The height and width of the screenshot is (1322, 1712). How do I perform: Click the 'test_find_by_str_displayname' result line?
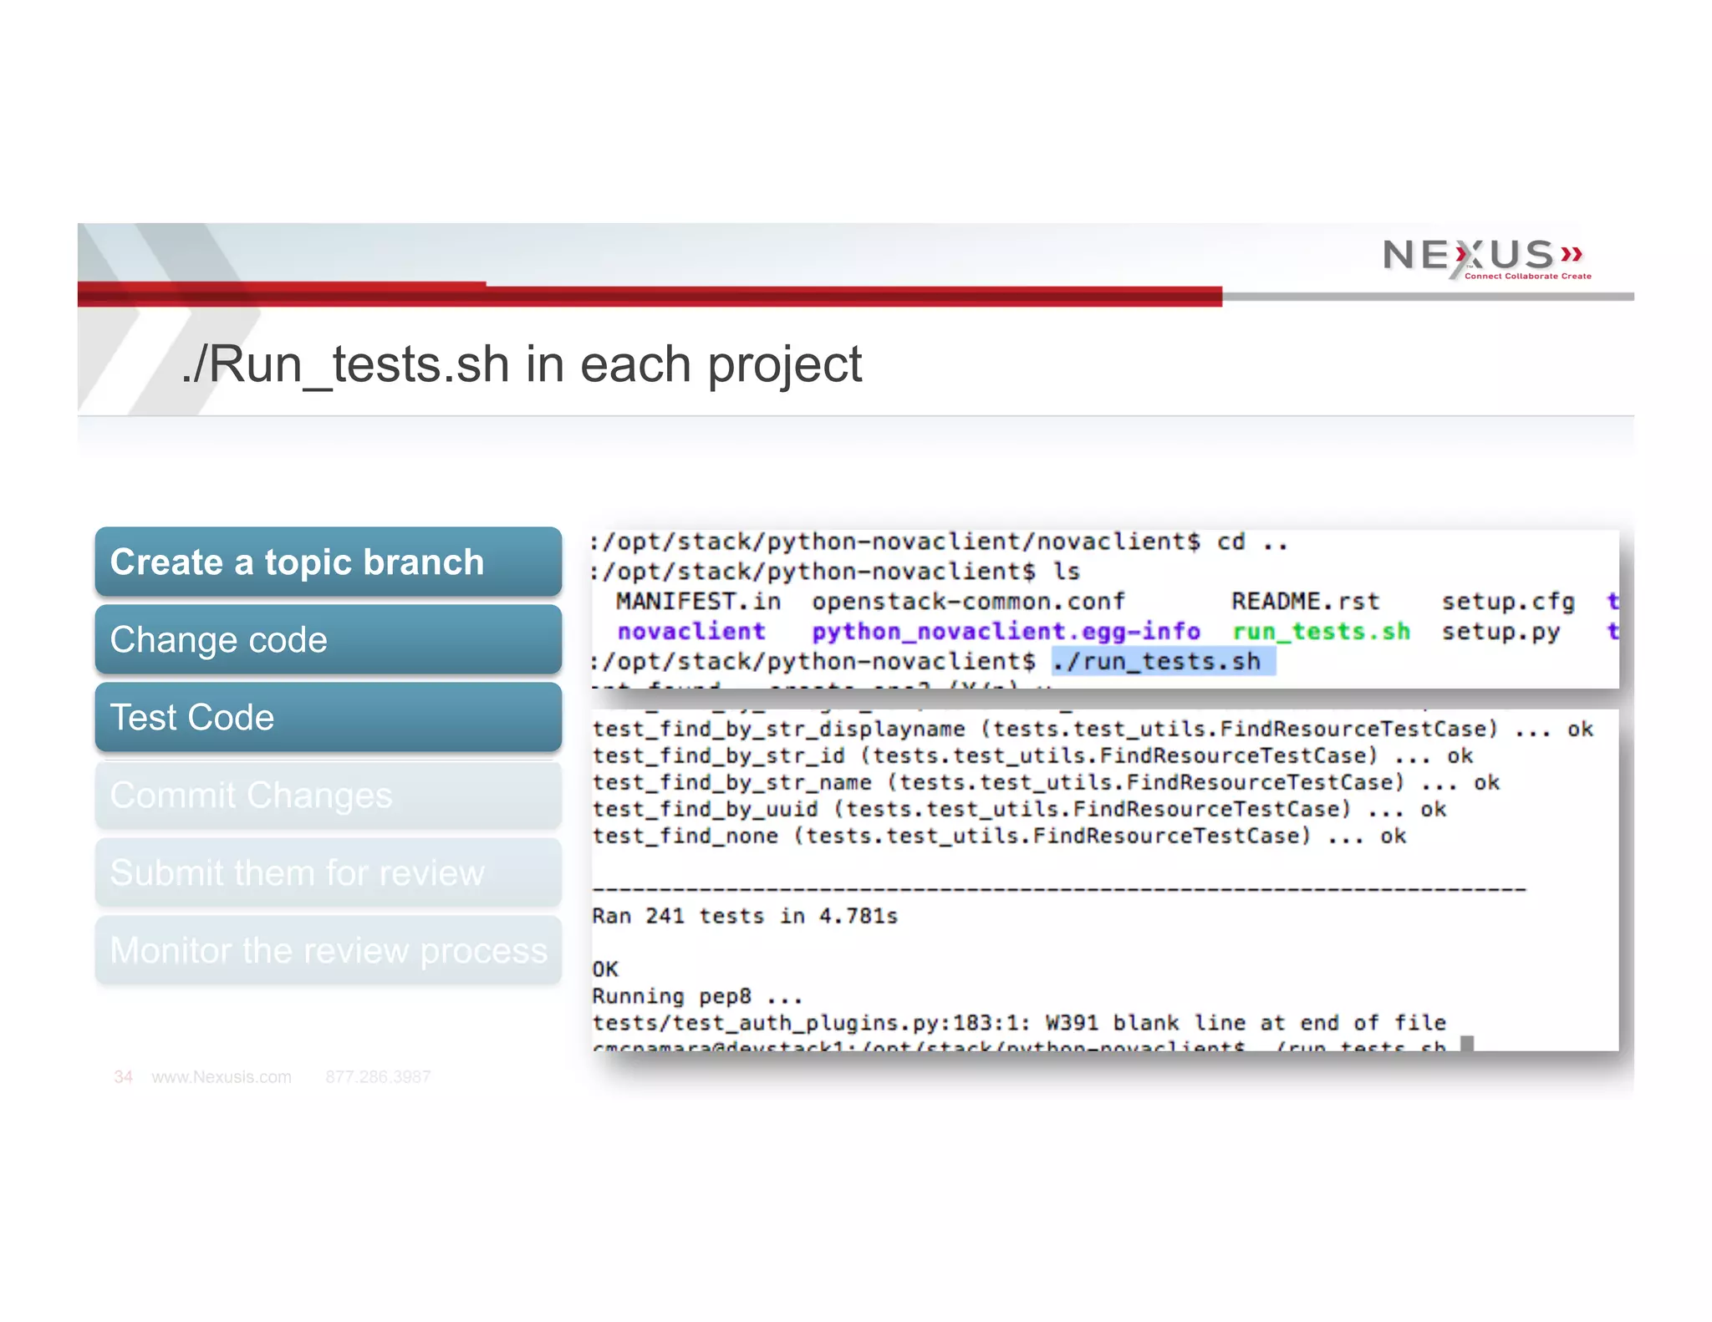(1093, 730)
